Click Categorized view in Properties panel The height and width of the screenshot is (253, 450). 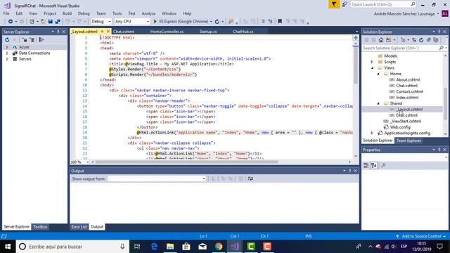(366, 166)
